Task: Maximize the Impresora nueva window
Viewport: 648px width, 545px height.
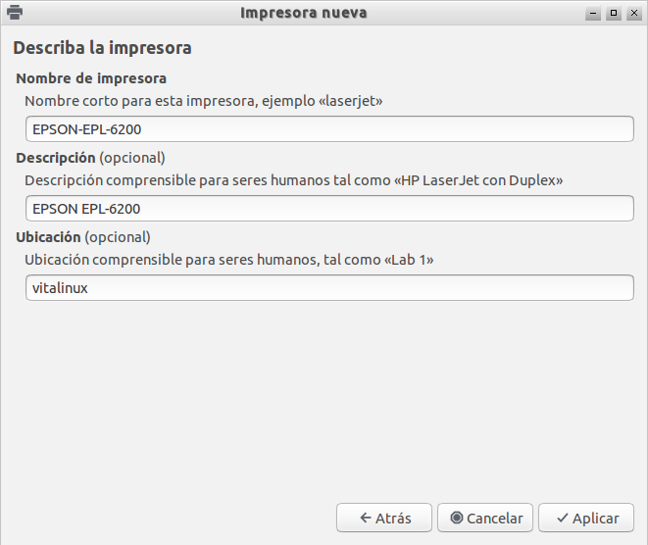Action: tap(614, 13)
